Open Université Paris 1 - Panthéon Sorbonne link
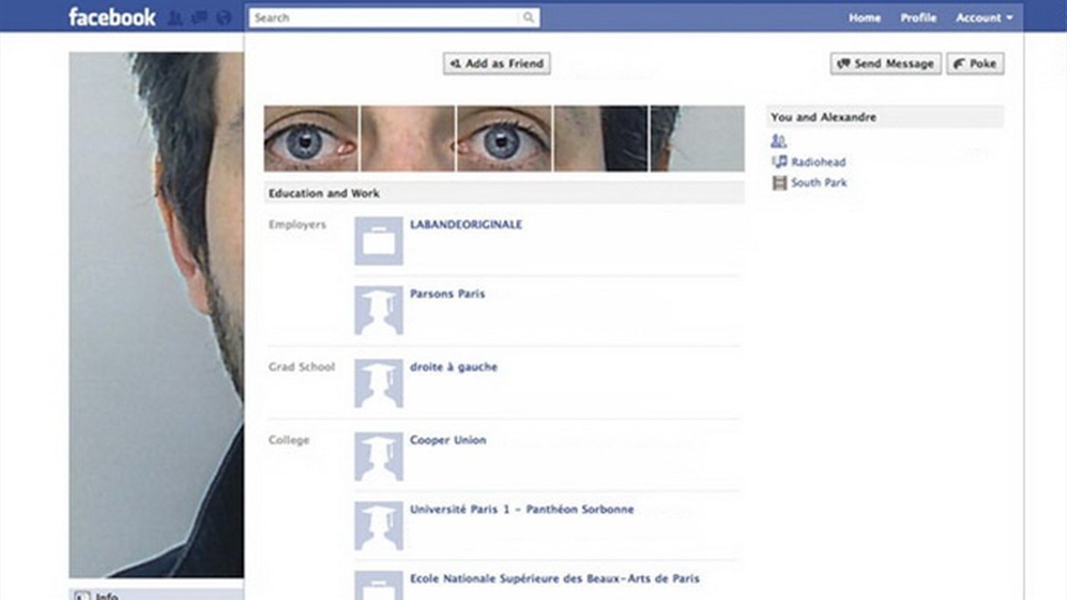The image size is (1067, 600). pos(522,509)
